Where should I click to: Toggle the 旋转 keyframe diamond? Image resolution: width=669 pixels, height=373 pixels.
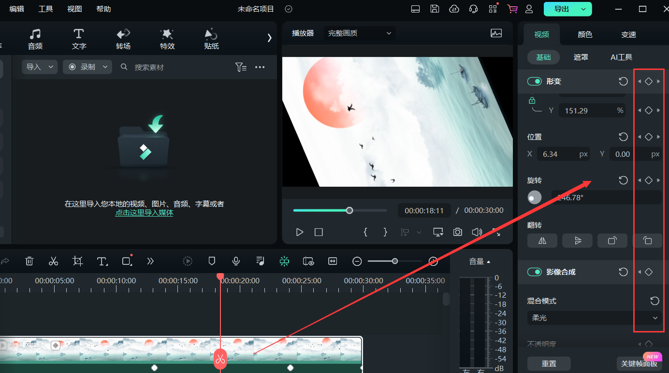tap(649, 180)
